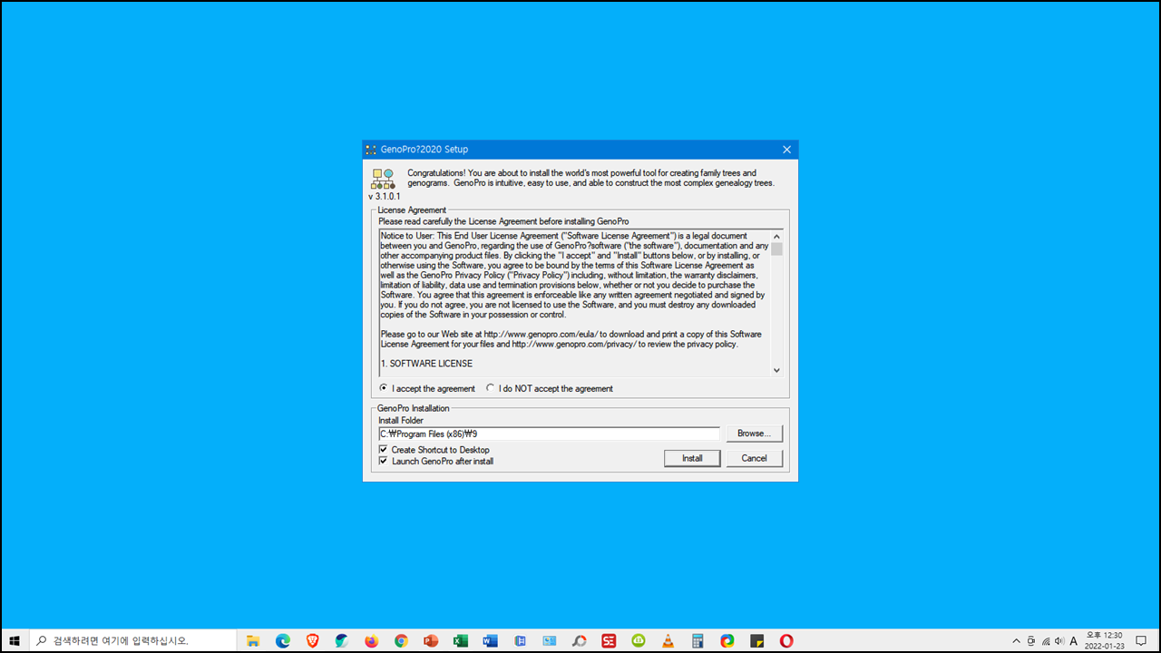Open the notification center icon
This screenshot has height=653, width=1161.
pos(1141,640)
